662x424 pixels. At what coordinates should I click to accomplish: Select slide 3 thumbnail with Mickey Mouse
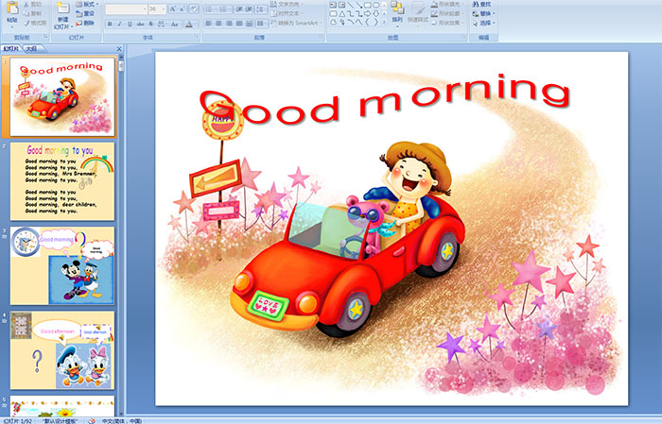[62, 265]
